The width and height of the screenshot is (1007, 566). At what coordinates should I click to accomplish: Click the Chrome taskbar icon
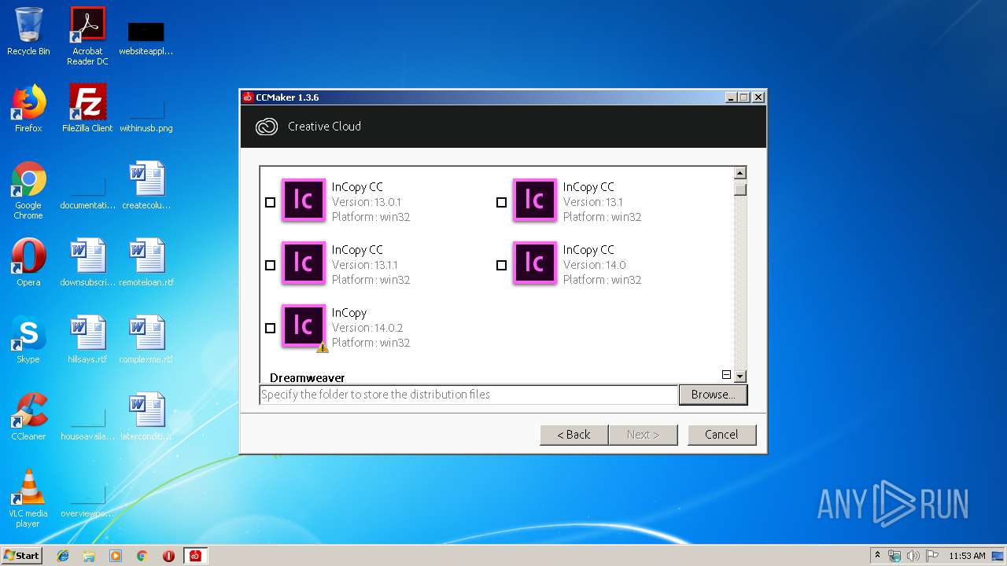tap(142, 556)
